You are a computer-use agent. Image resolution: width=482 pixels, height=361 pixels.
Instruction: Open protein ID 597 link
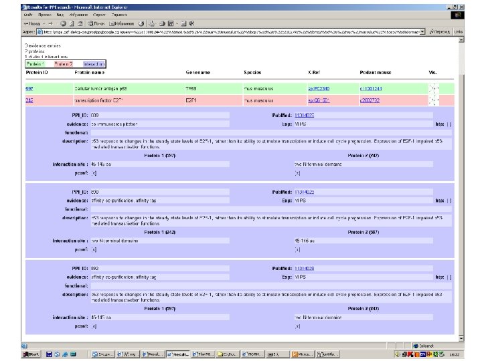click(29, 88)
